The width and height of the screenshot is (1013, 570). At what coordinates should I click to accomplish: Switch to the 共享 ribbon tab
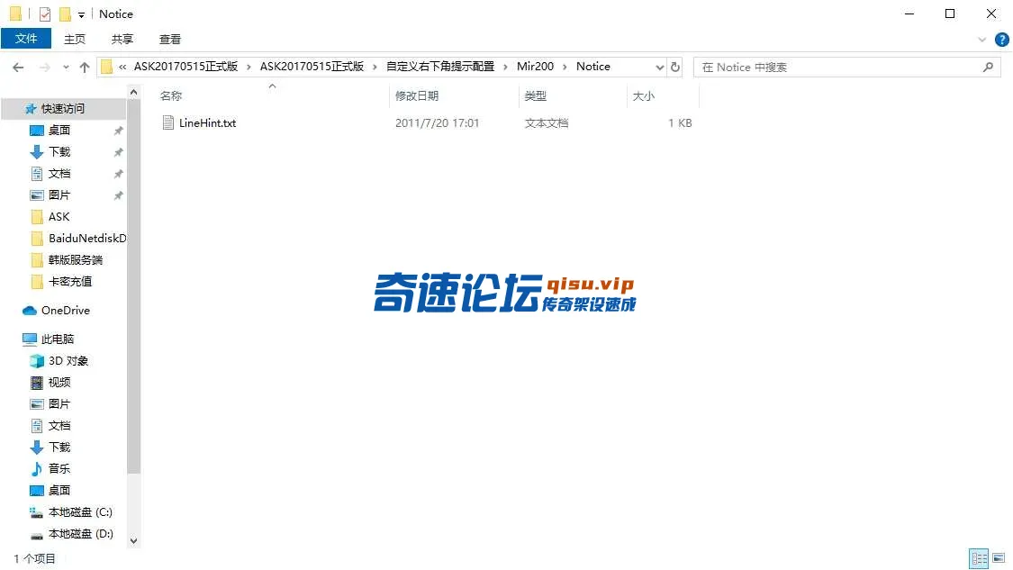[x=122, y=40]
